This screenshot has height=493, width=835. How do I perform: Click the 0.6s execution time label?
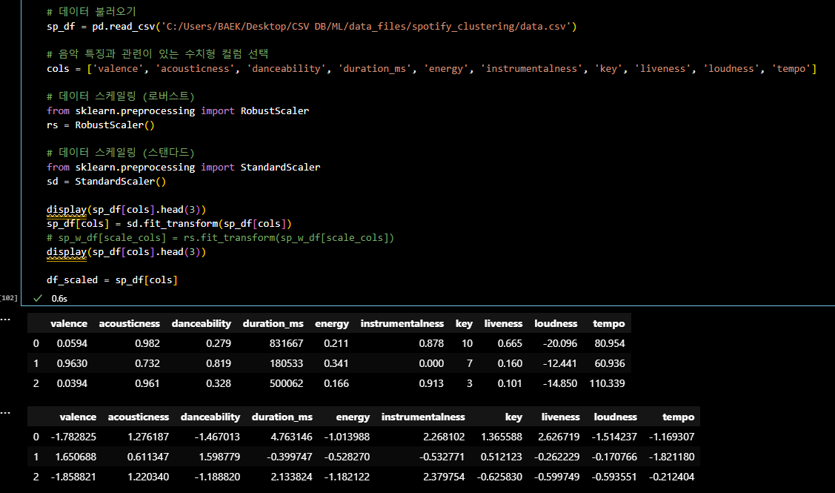point(59,299)
